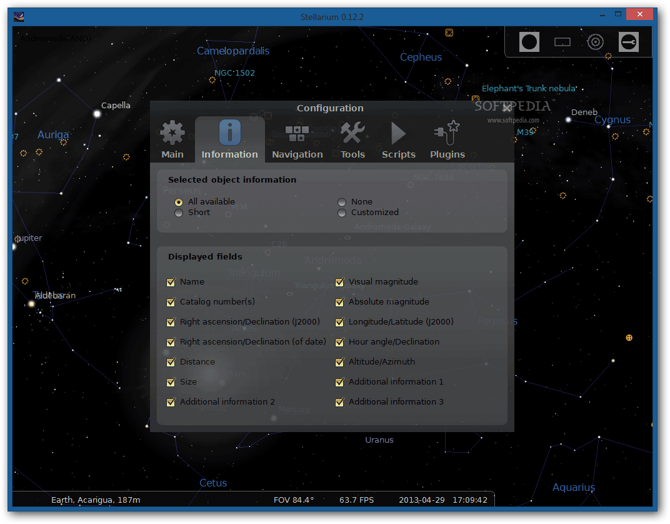Click the Cepheus constellation label

click(421, 57)
